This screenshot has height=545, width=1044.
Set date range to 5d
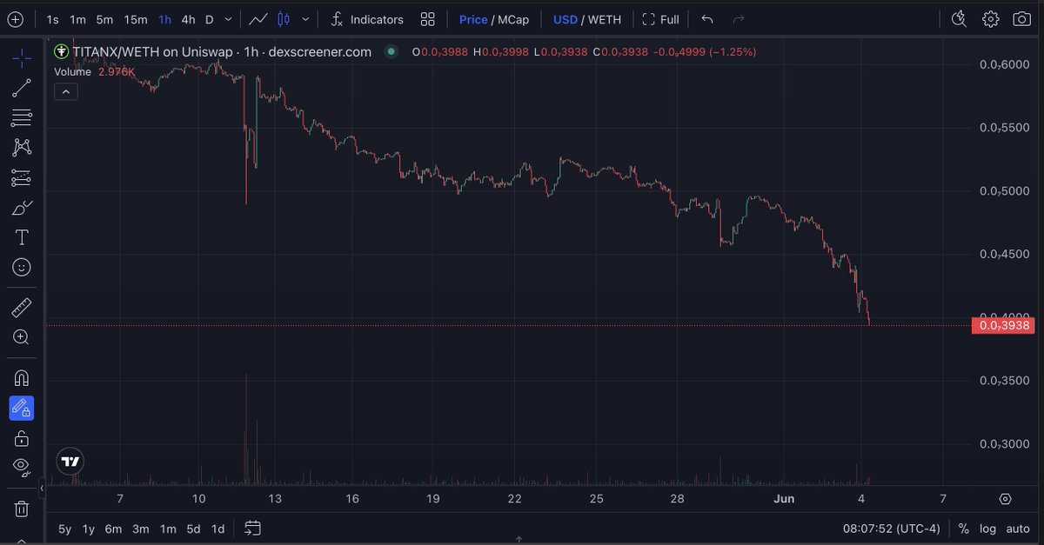(193, 528)
